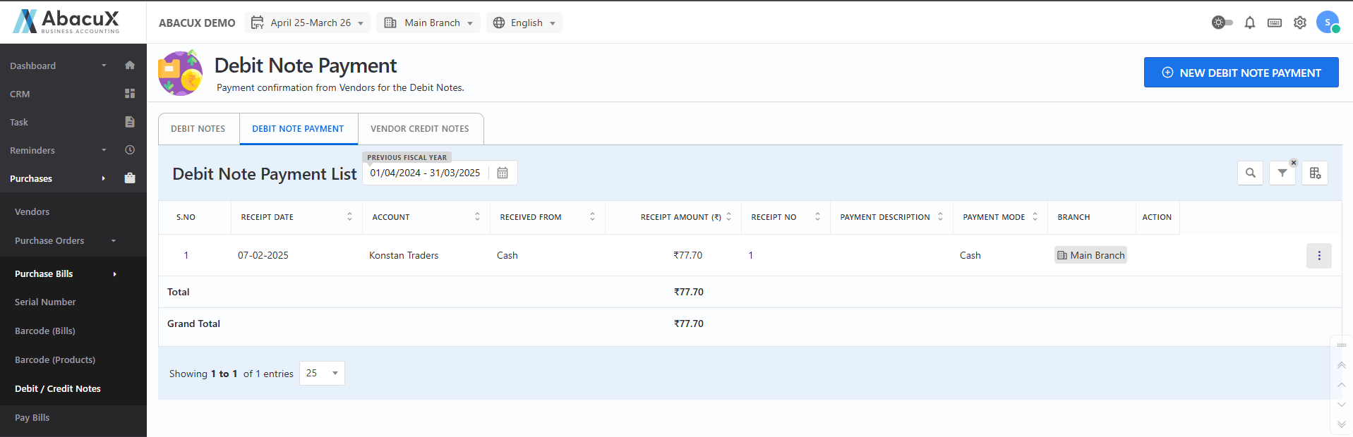The image size is (1353, 437).
Task: Click the date range input field
Action: pyautogui.click(x=425, y=173)
